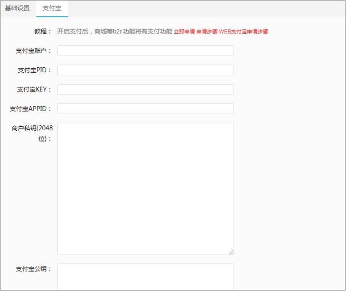The width and height of the screenshot is (346, 291).
Task: Switch to the 基础设置 tab
Action: (18, 8)
